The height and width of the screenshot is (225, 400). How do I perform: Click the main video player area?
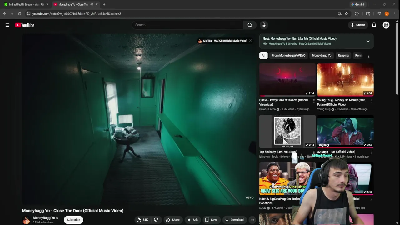(x=139, y=119)
